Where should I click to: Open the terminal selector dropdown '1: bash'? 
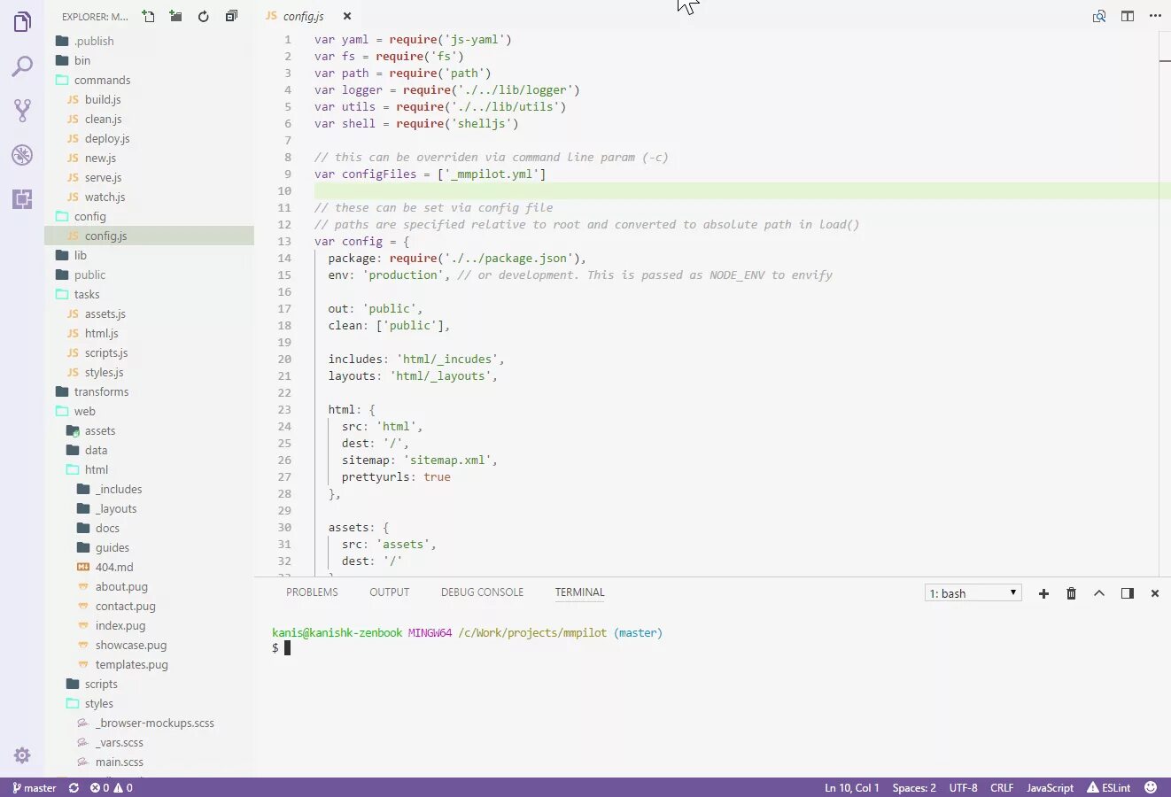click(x=973, y=593)
